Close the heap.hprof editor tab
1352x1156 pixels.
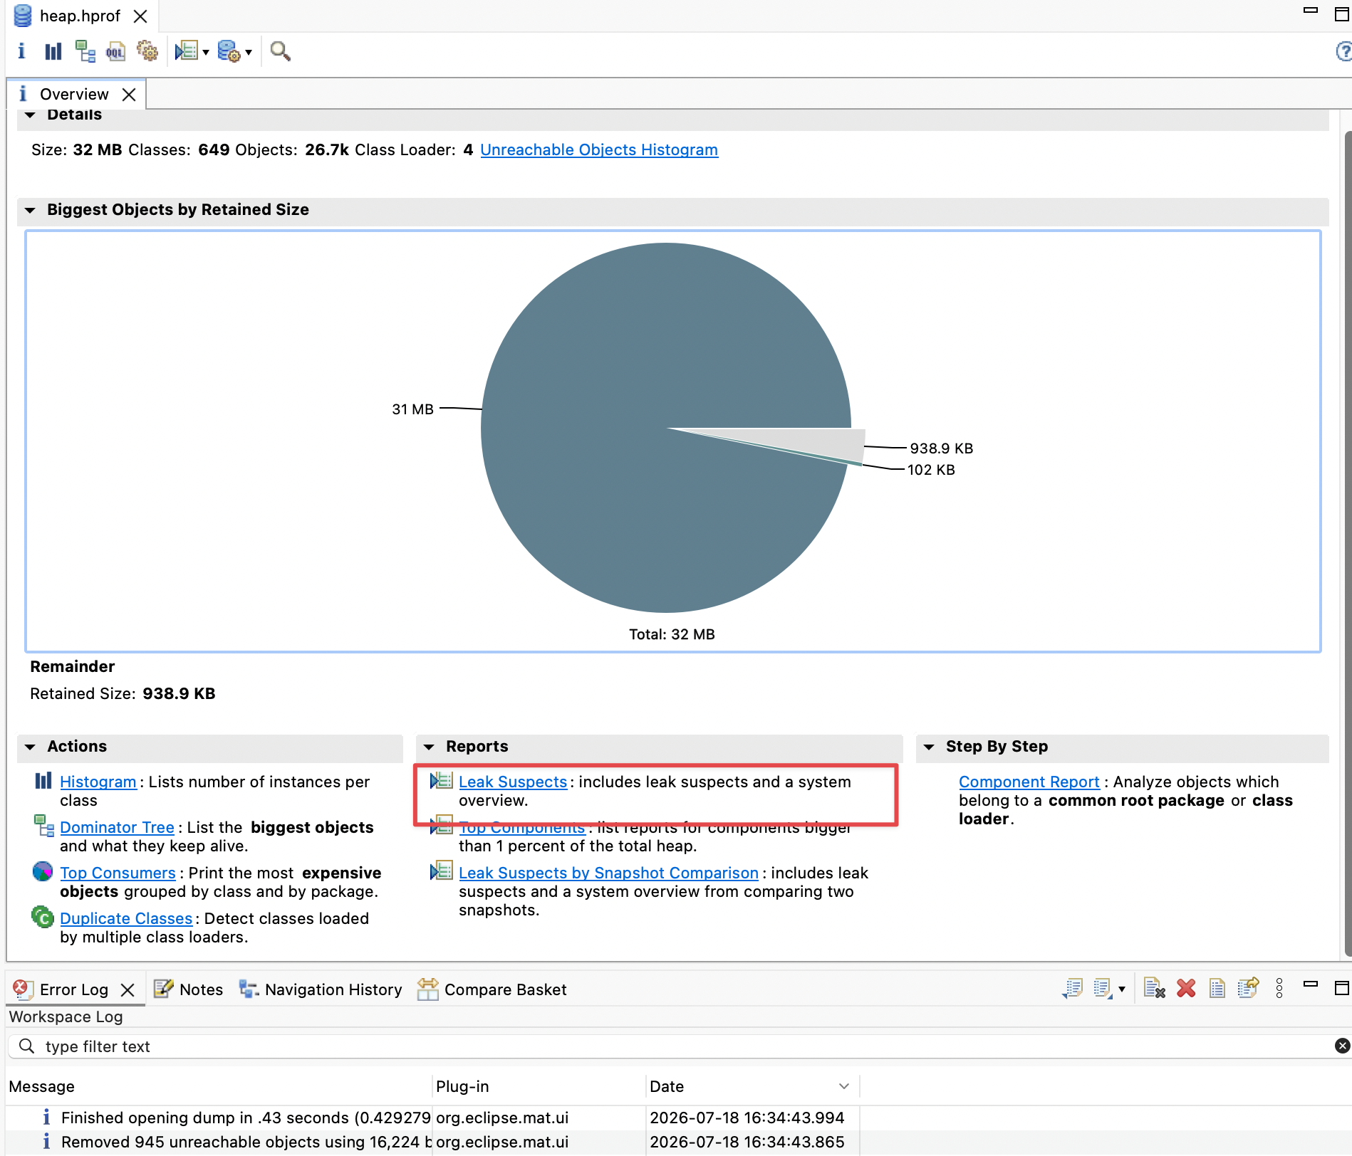pyautogui.click(x=140, y=16)
